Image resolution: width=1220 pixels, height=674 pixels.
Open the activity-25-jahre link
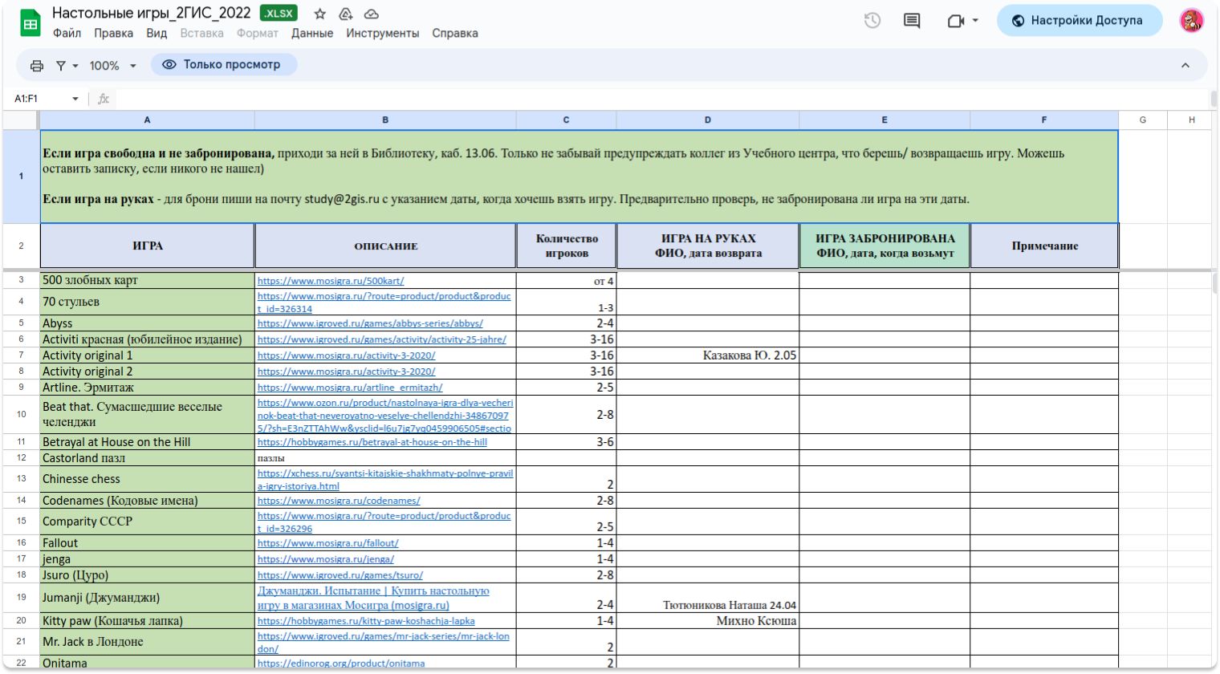pos(382,339)
